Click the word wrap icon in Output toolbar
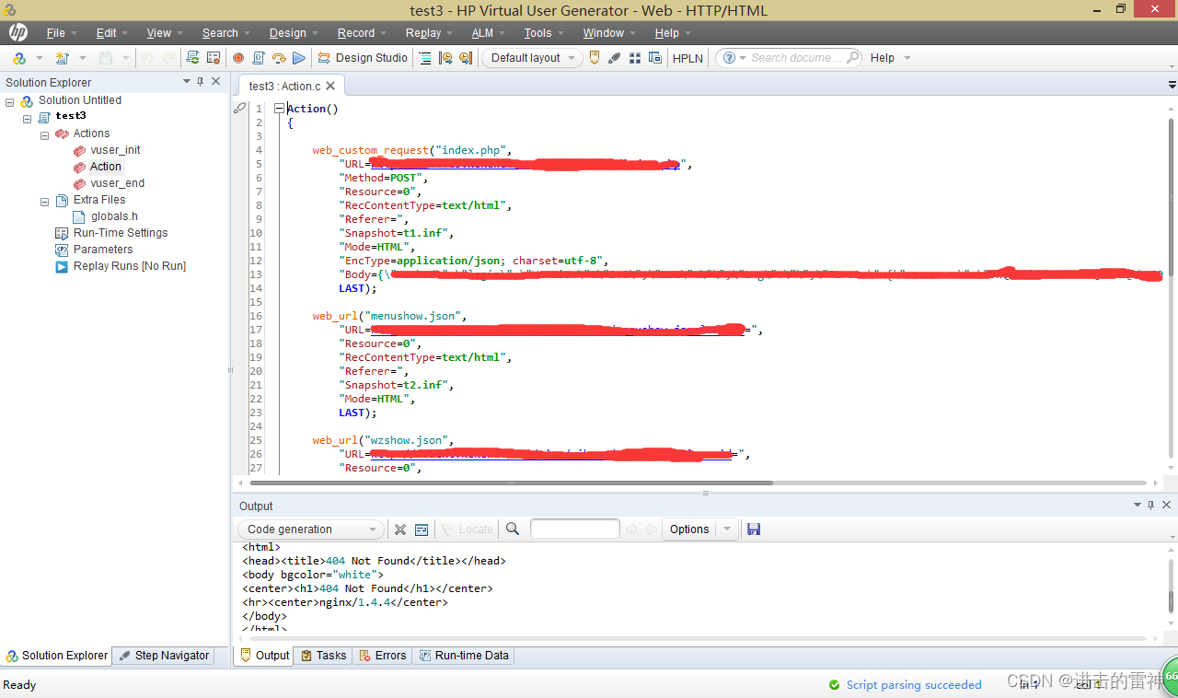 tap(422, 529)
